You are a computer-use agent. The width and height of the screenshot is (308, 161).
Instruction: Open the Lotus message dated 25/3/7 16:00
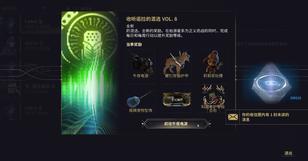[31, 110]
